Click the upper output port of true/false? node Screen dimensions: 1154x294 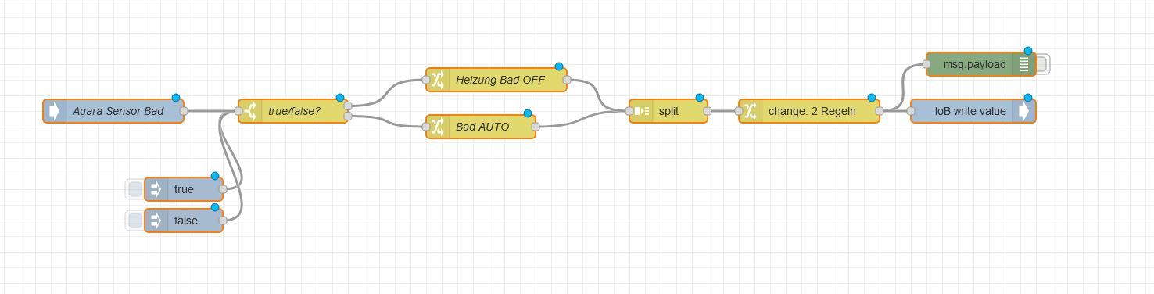pyautogui.click(x=348, y=106)
